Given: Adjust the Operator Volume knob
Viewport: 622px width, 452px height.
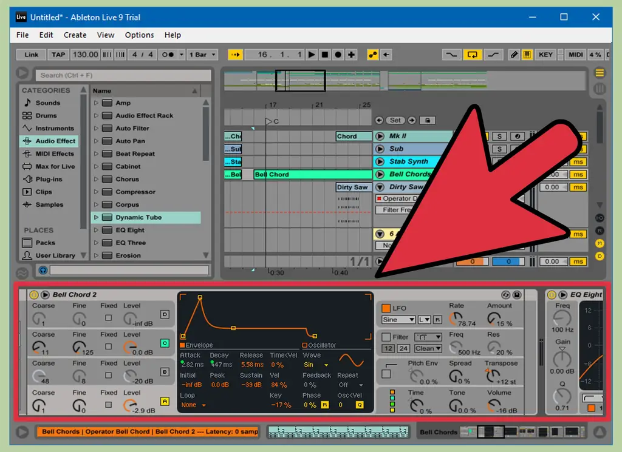Looking at the screenshot, I should (x=493, y=405).
